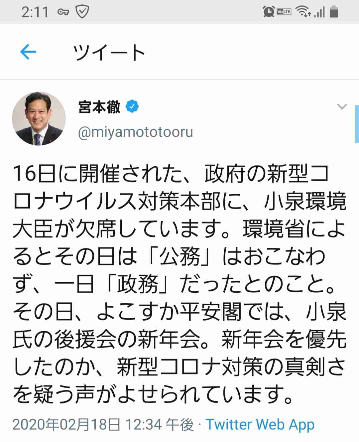This screenshot has height=442, width=359.
Task: Tap the VoLTE indicator icon
Action: 284,12
